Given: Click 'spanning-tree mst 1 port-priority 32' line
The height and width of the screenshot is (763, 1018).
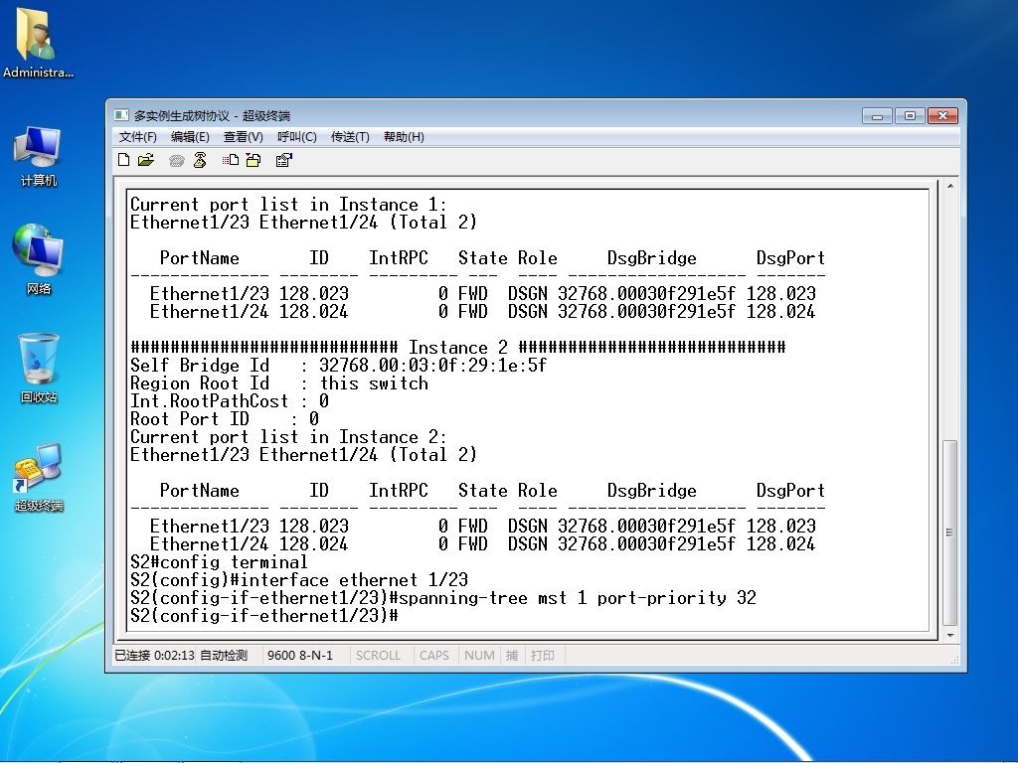Looking at the screenshot, I should coord(443,597).
